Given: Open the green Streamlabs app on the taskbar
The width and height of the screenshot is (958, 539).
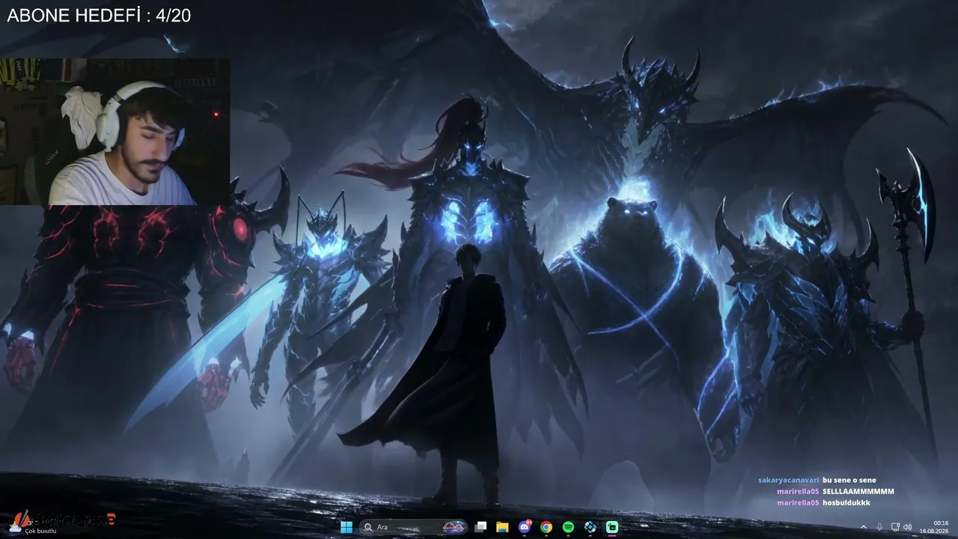Looking at the screenshot, I should 612,527.
